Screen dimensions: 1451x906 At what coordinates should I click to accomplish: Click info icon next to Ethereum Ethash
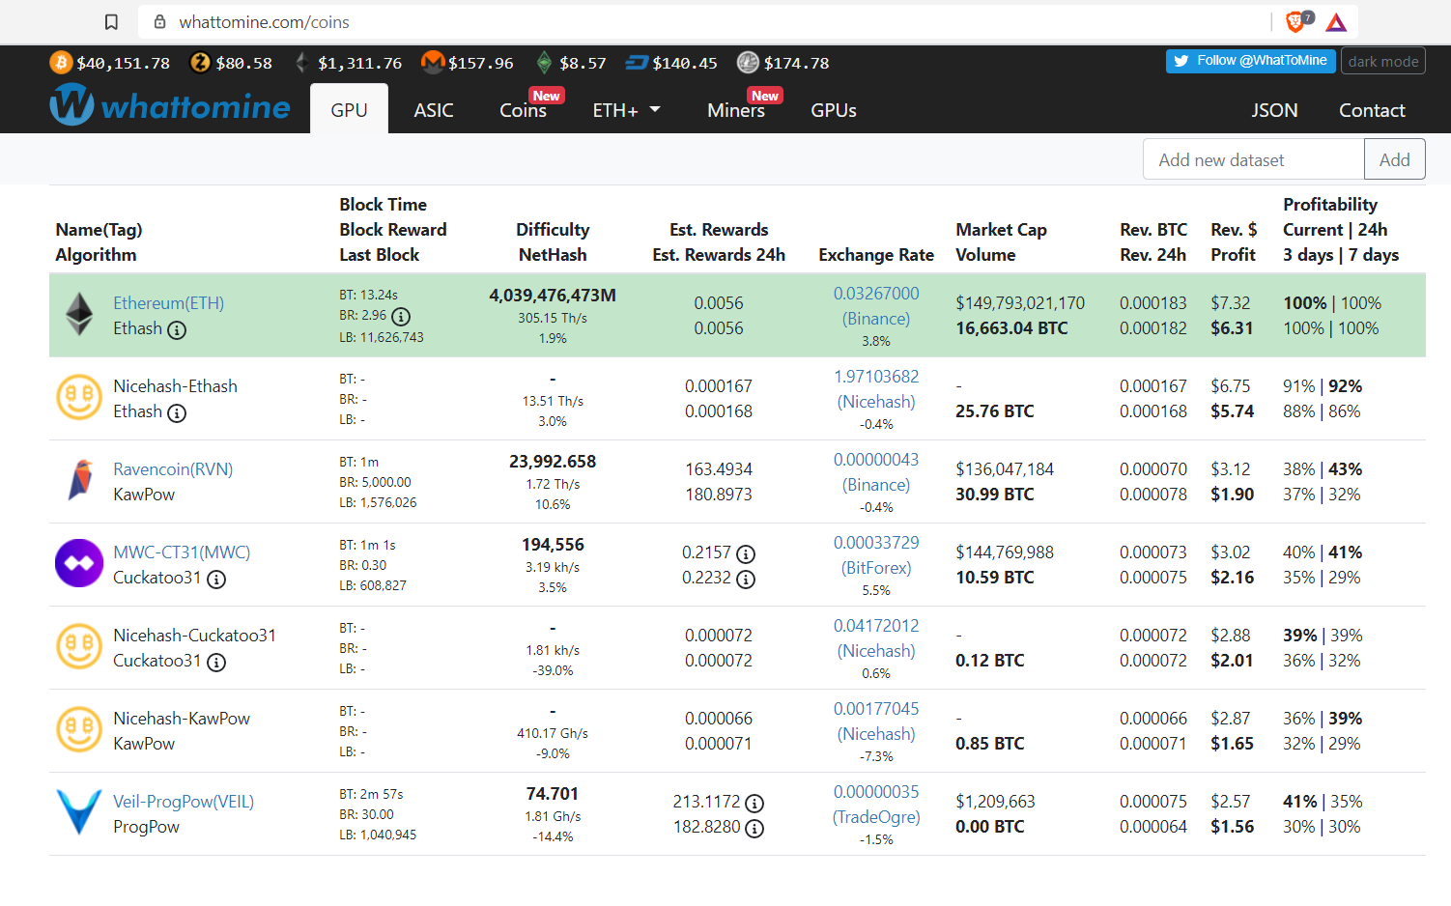click(x=177, y=330)
